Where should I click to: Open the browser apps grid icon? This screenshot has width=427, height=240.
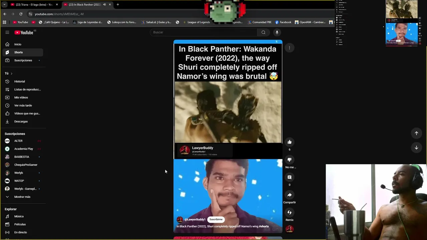pos(4,22)
